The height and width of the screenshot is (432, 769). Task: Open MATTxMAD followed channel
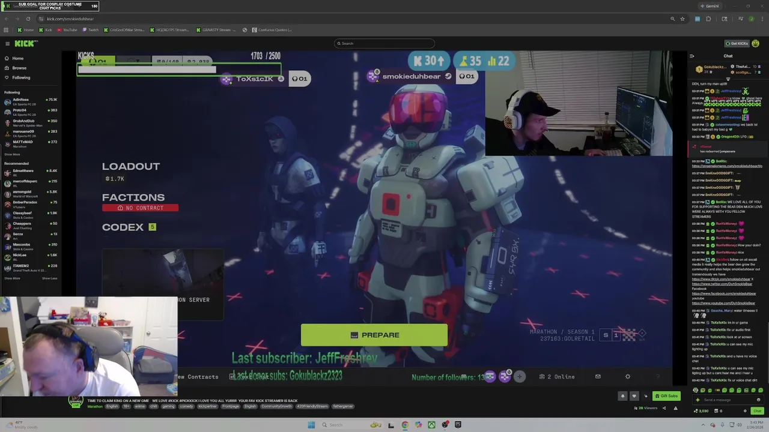coord(30,143)
